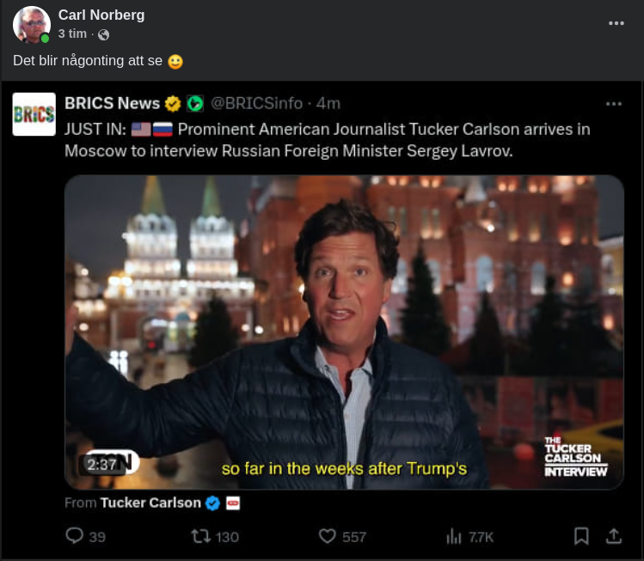Repost the tweet with retweet icon
644x561 pixels.
point(200,536)
